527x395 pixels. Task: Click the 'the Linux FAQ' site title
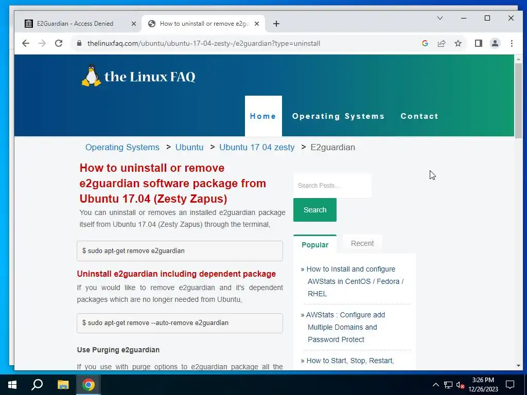click(x=150, y=77)
